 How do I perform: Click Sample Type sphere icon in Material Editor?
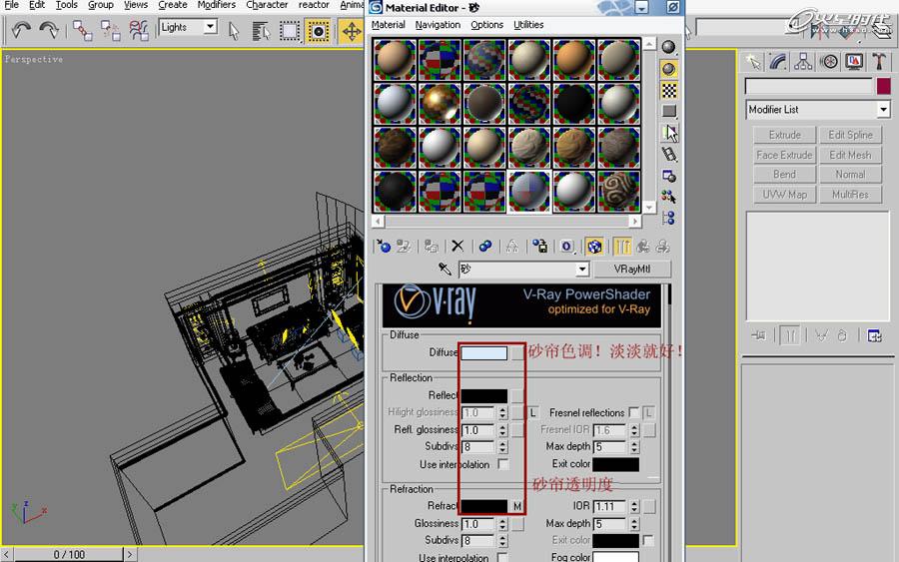point(668,47)
